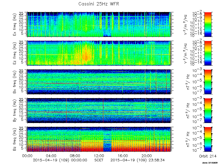The height and width of the screenshot is (164, 218).
Task: Click the 16:00 time axis label
Action: [x=123, y=156]
